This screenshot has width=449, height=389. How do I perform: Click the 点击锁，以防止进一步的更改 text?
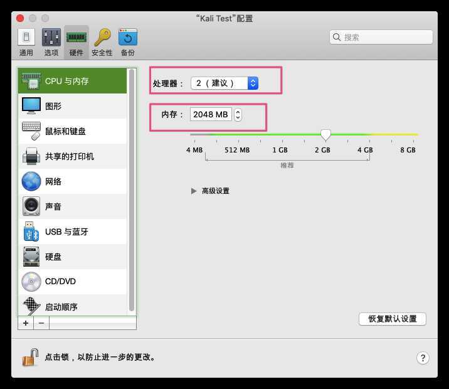[x=100, y=357]
